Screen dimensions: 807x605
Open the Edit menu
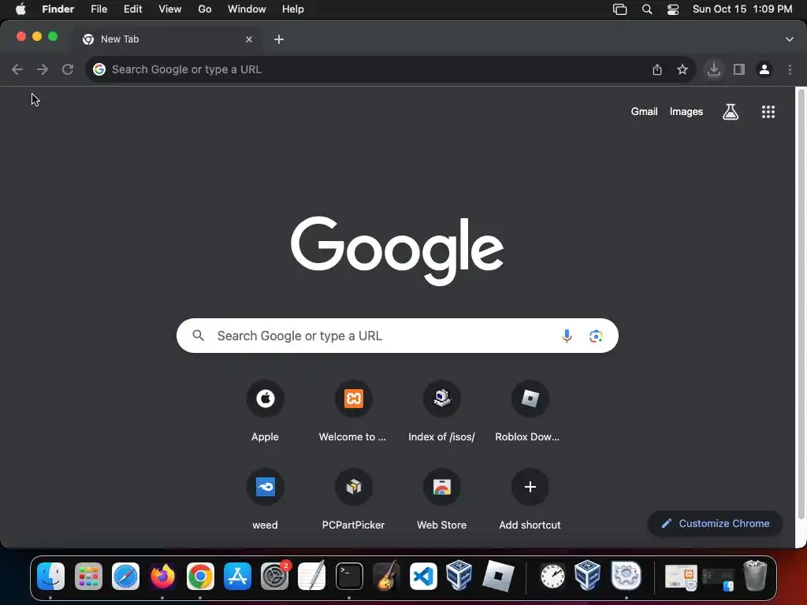pyautogui.click(x=132, y=9)
